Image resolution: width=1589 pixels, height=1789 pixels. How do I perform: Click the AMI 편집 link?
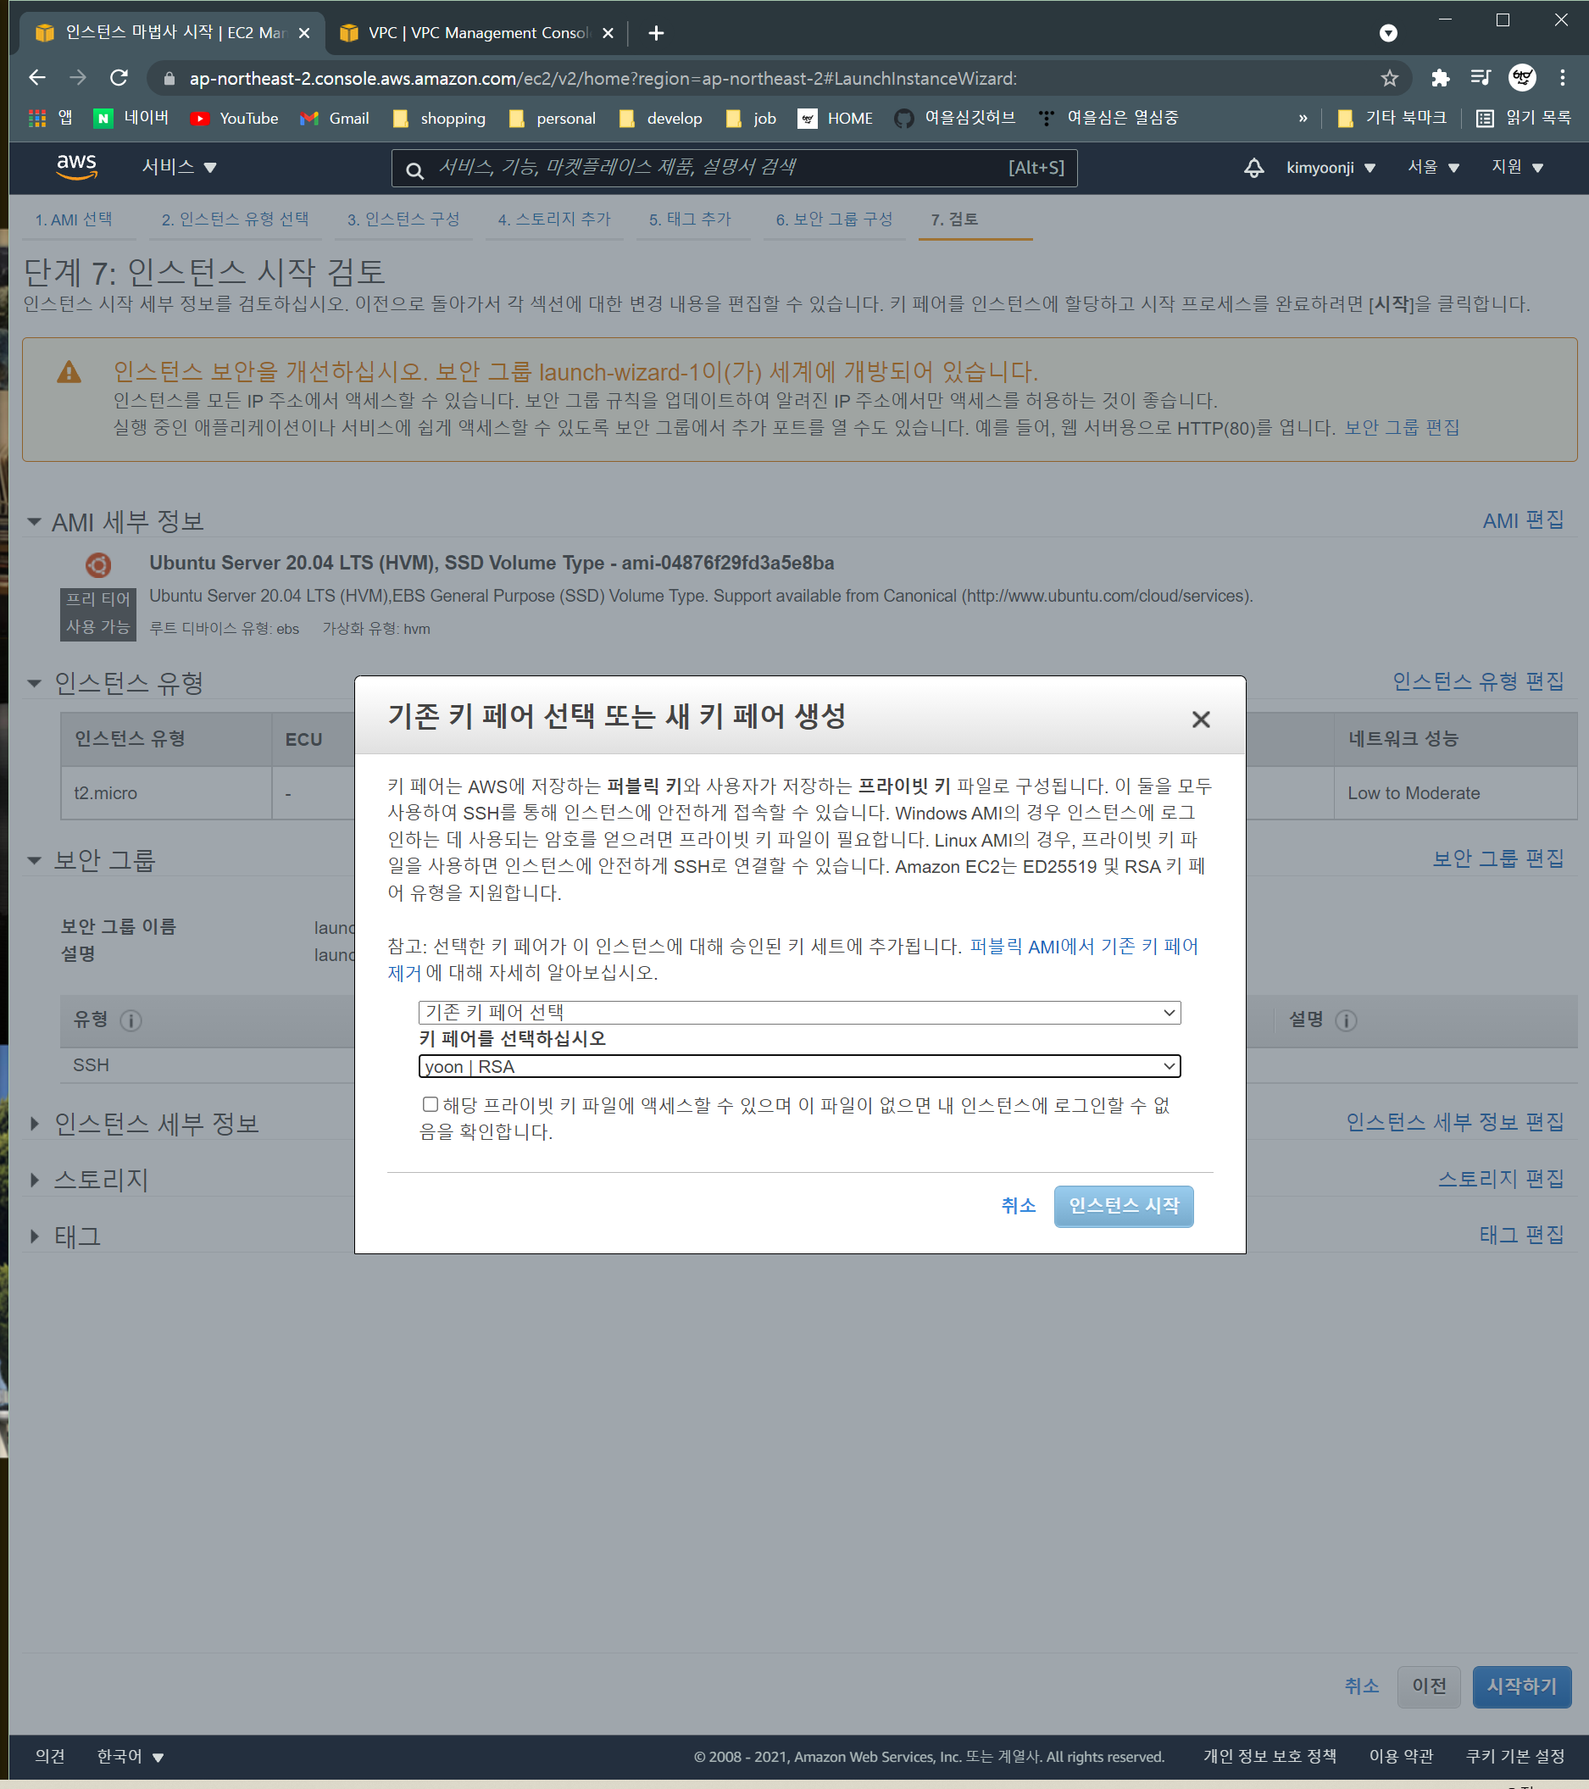coord(1524,521)
